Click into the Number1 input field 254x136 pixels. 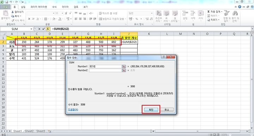(105, 67)
